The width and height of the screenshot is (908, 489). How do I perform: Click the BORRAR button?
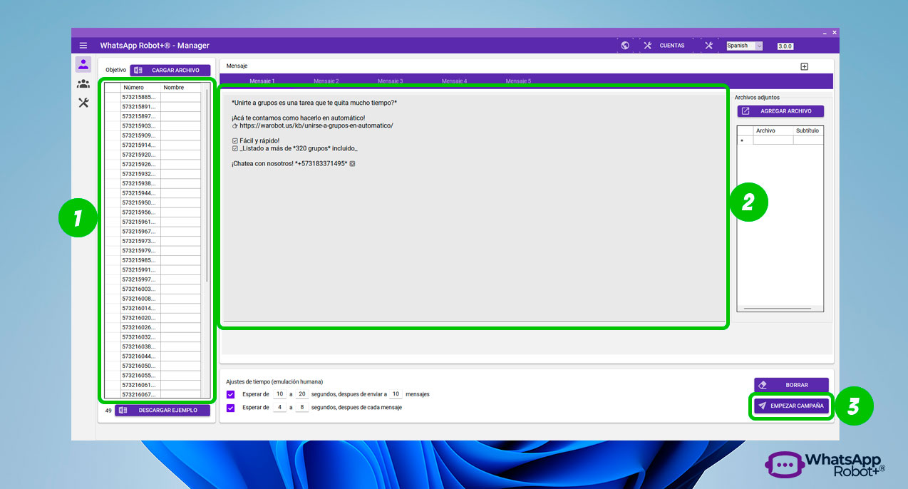pyautogui.click(x=791, y=385)
